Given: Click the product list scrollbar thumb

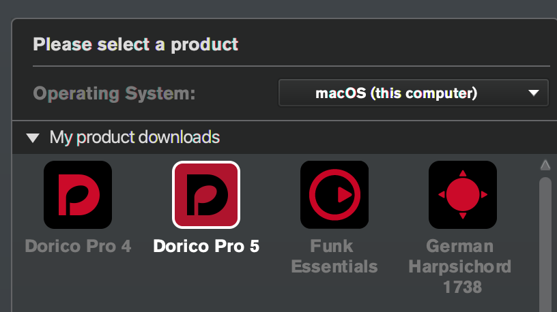Looking at the screenshot, I should [x=545, y=238].
